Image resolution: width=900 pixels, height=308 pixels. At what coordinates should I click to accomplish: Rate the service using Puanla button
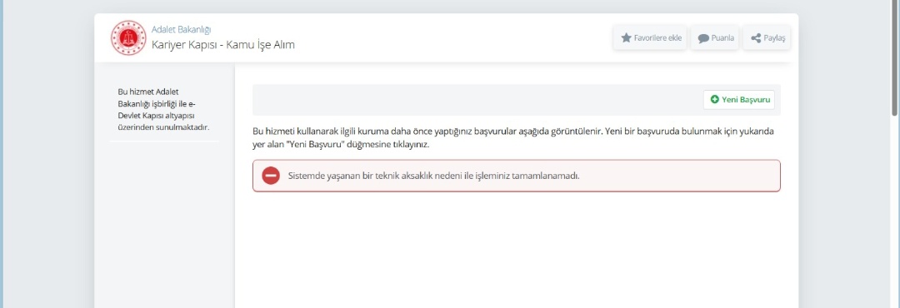[x=715, y=37]
